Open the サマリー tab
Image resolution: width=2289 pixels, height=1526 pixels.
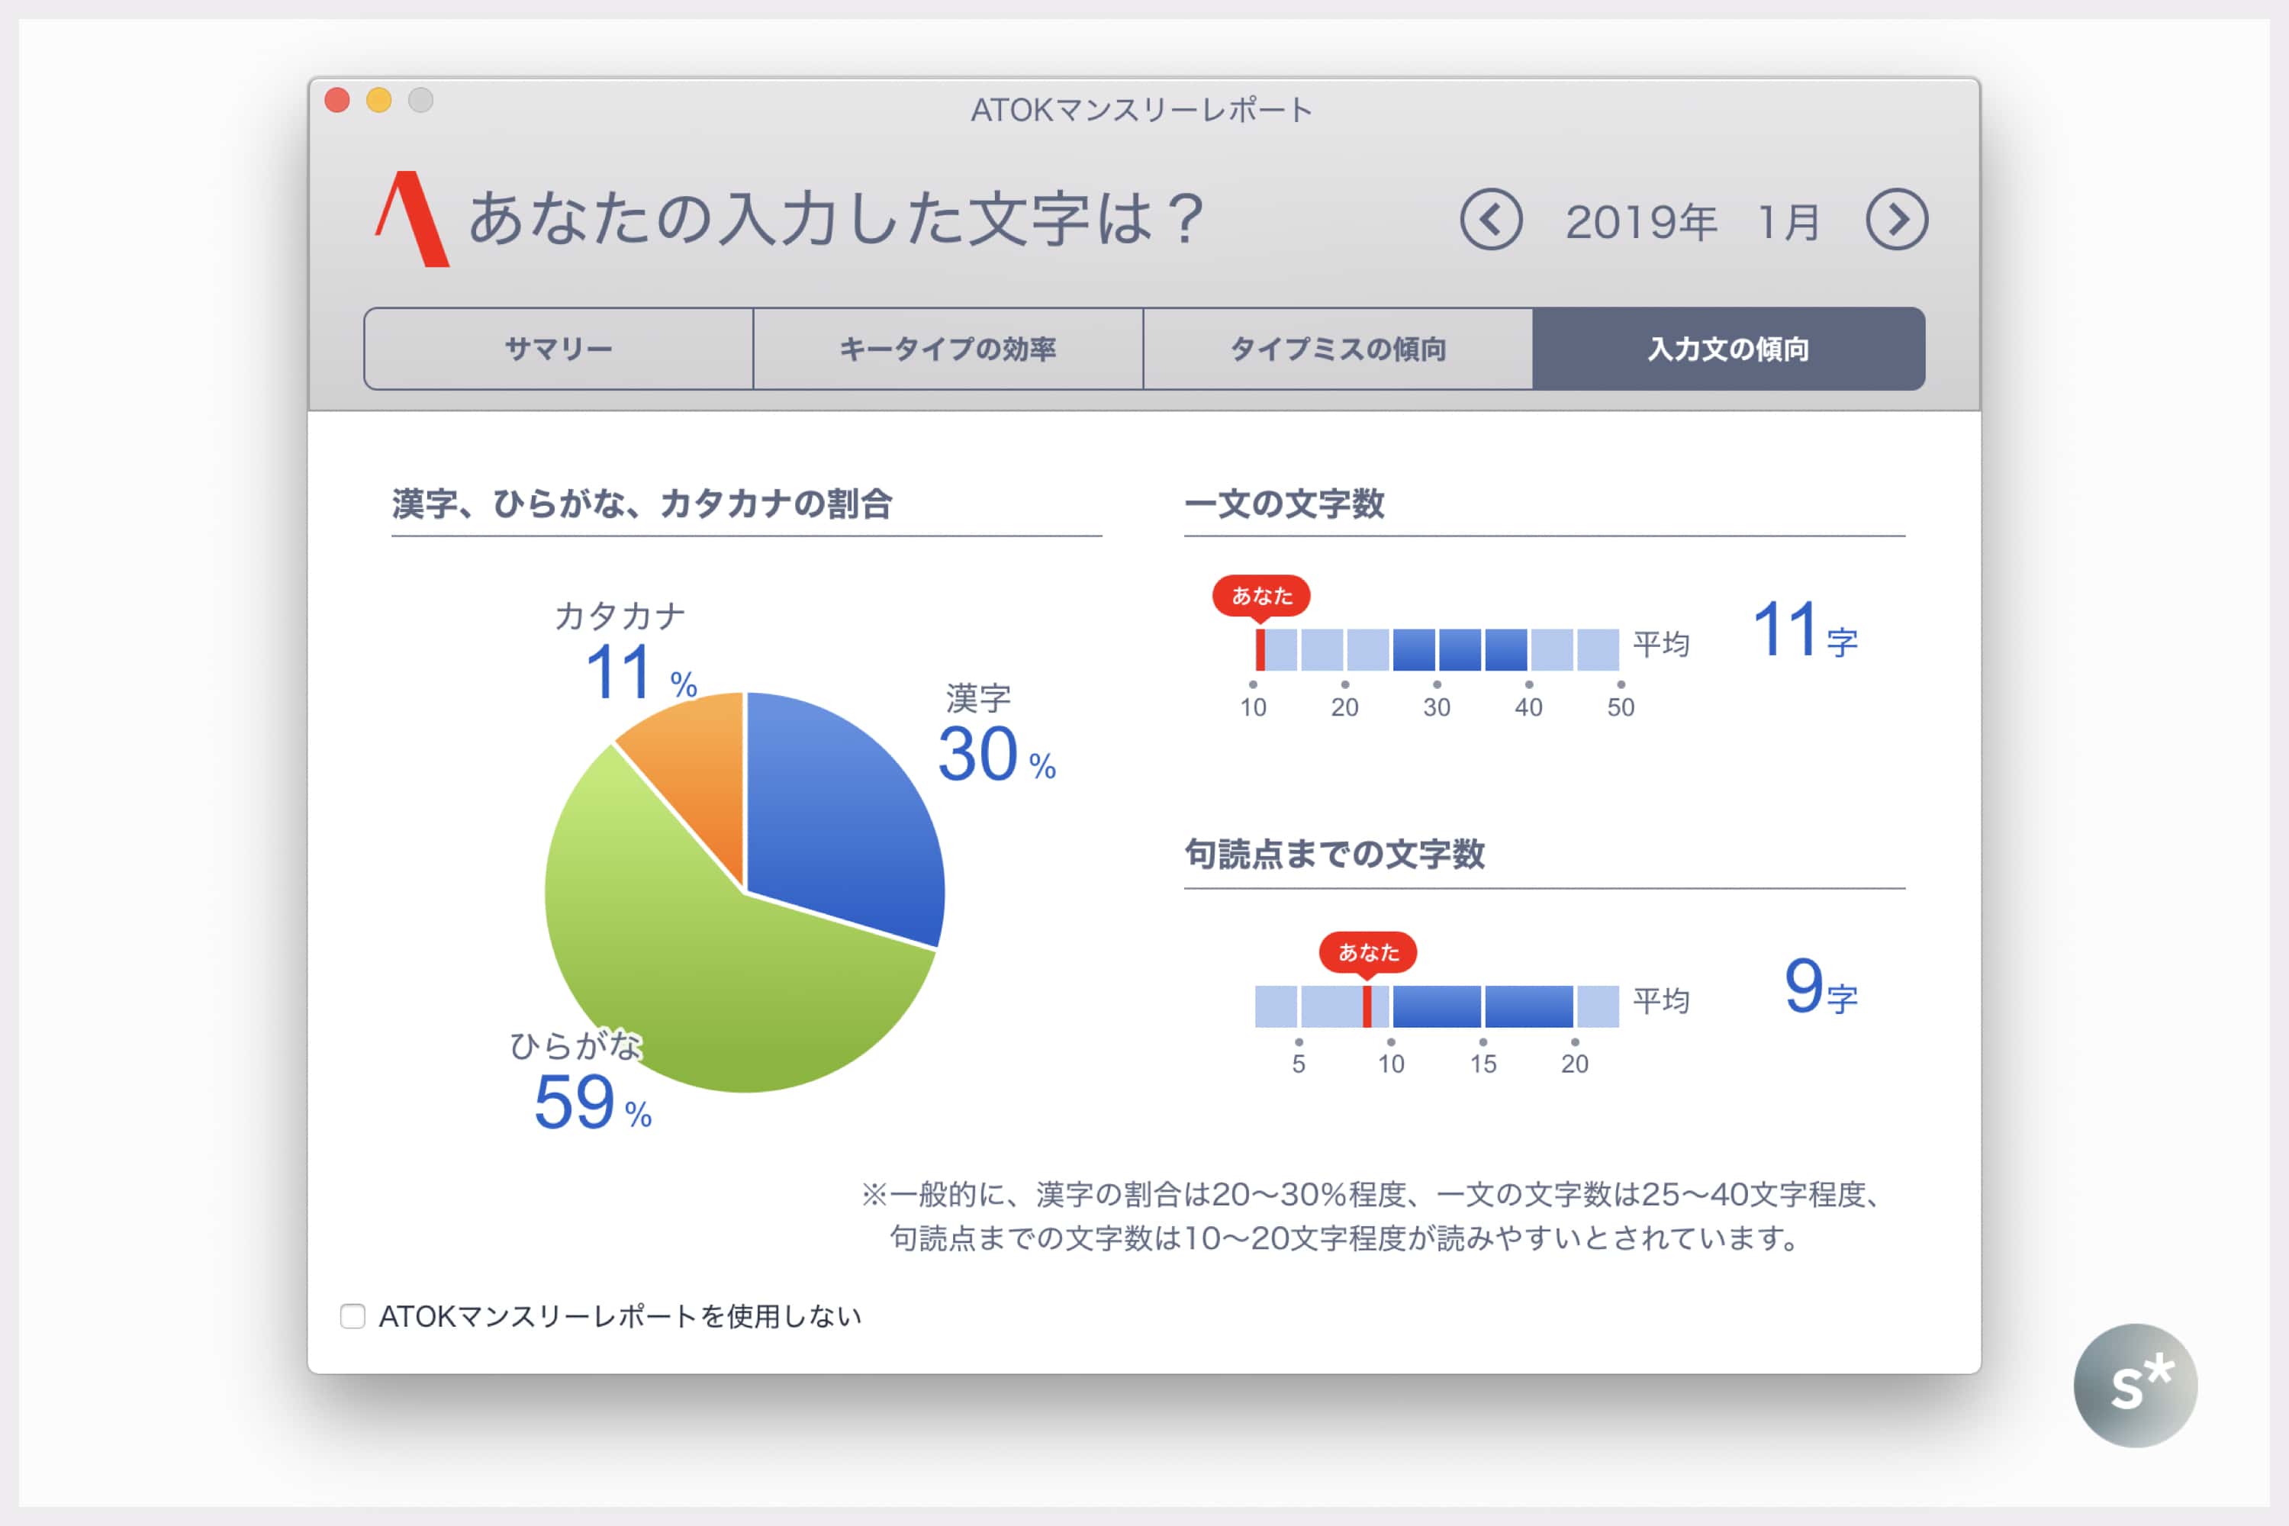coord(559,349)
